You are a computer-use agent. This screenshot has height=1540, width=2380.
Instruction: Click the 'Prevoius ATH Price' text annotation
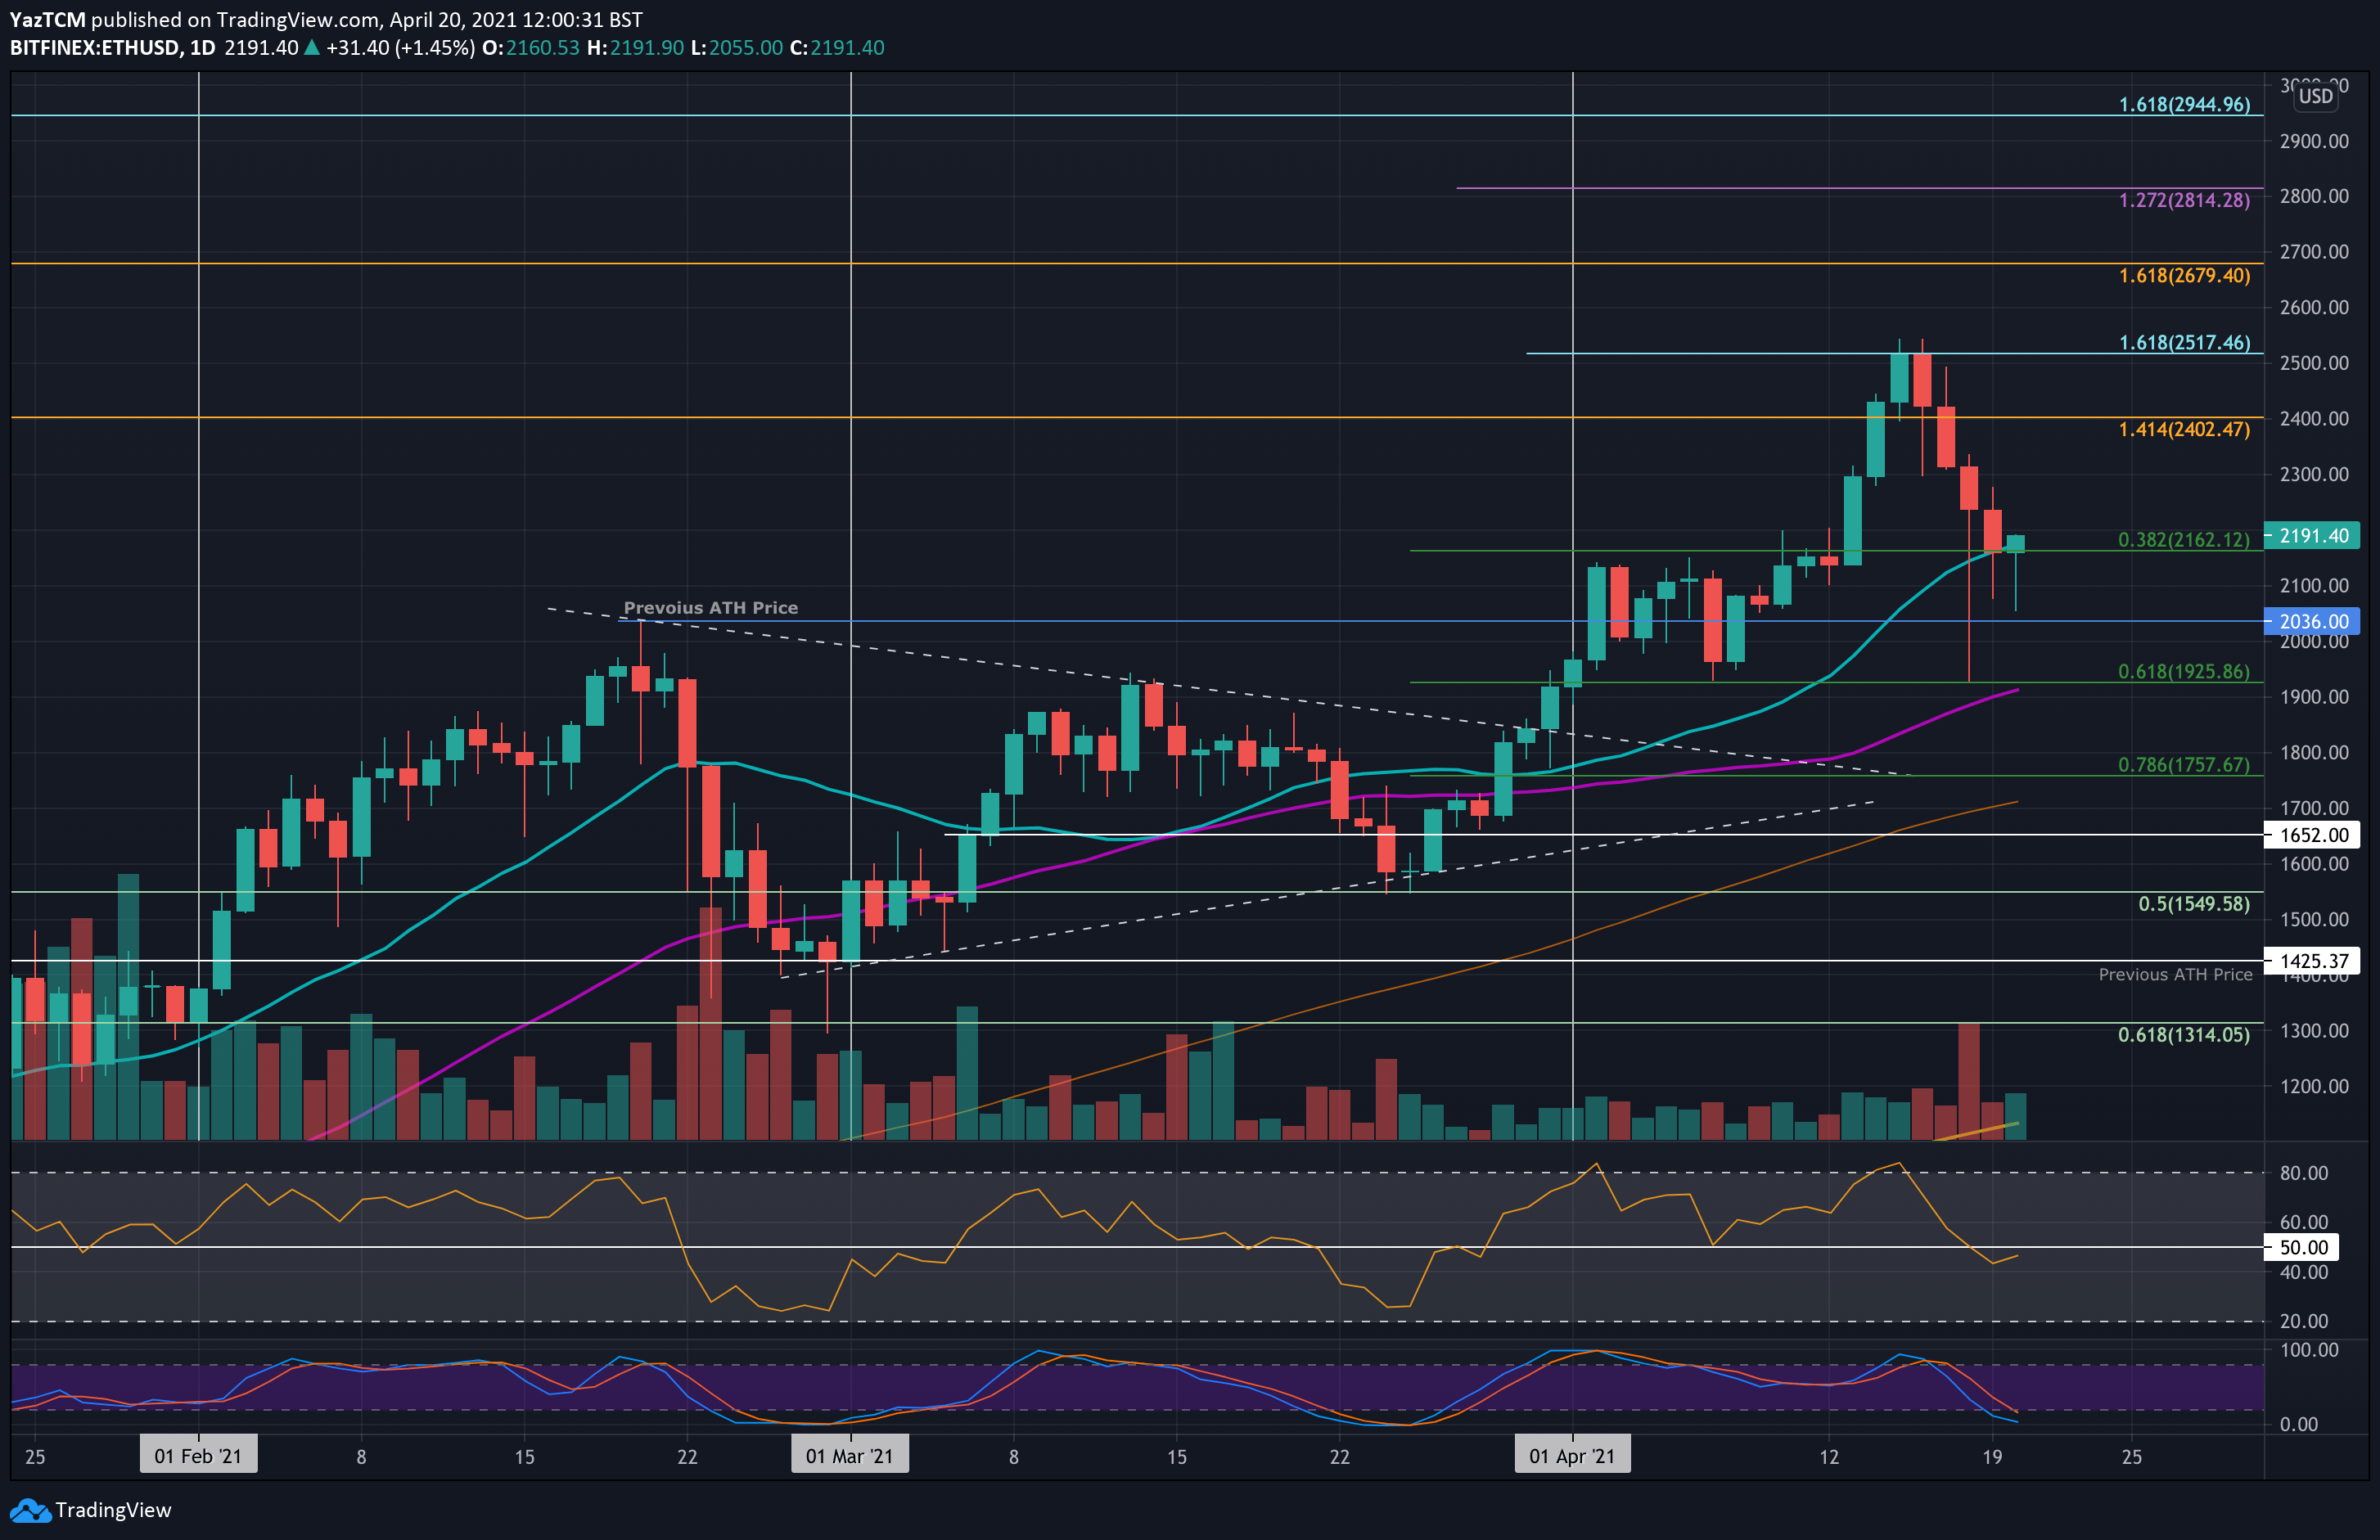pos(711,607)
